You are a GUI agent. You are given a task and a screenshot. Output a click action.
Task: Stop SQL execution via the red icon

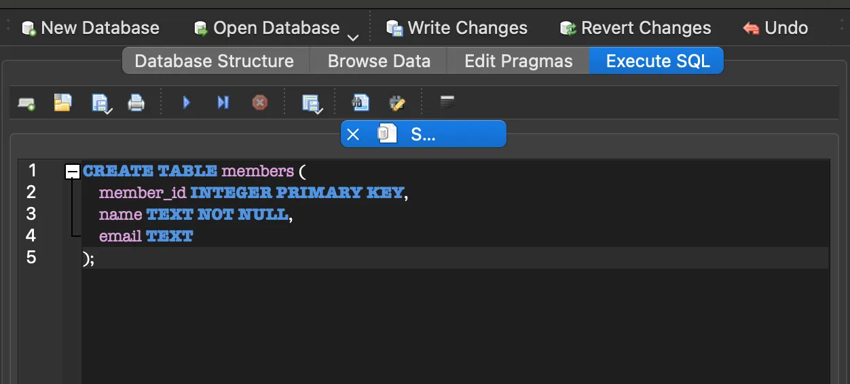[259, 102]
